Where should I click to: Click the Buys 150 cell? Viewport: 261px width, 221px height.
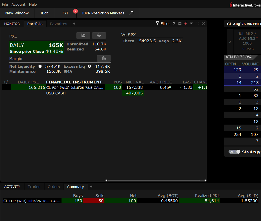click(72, 201)
